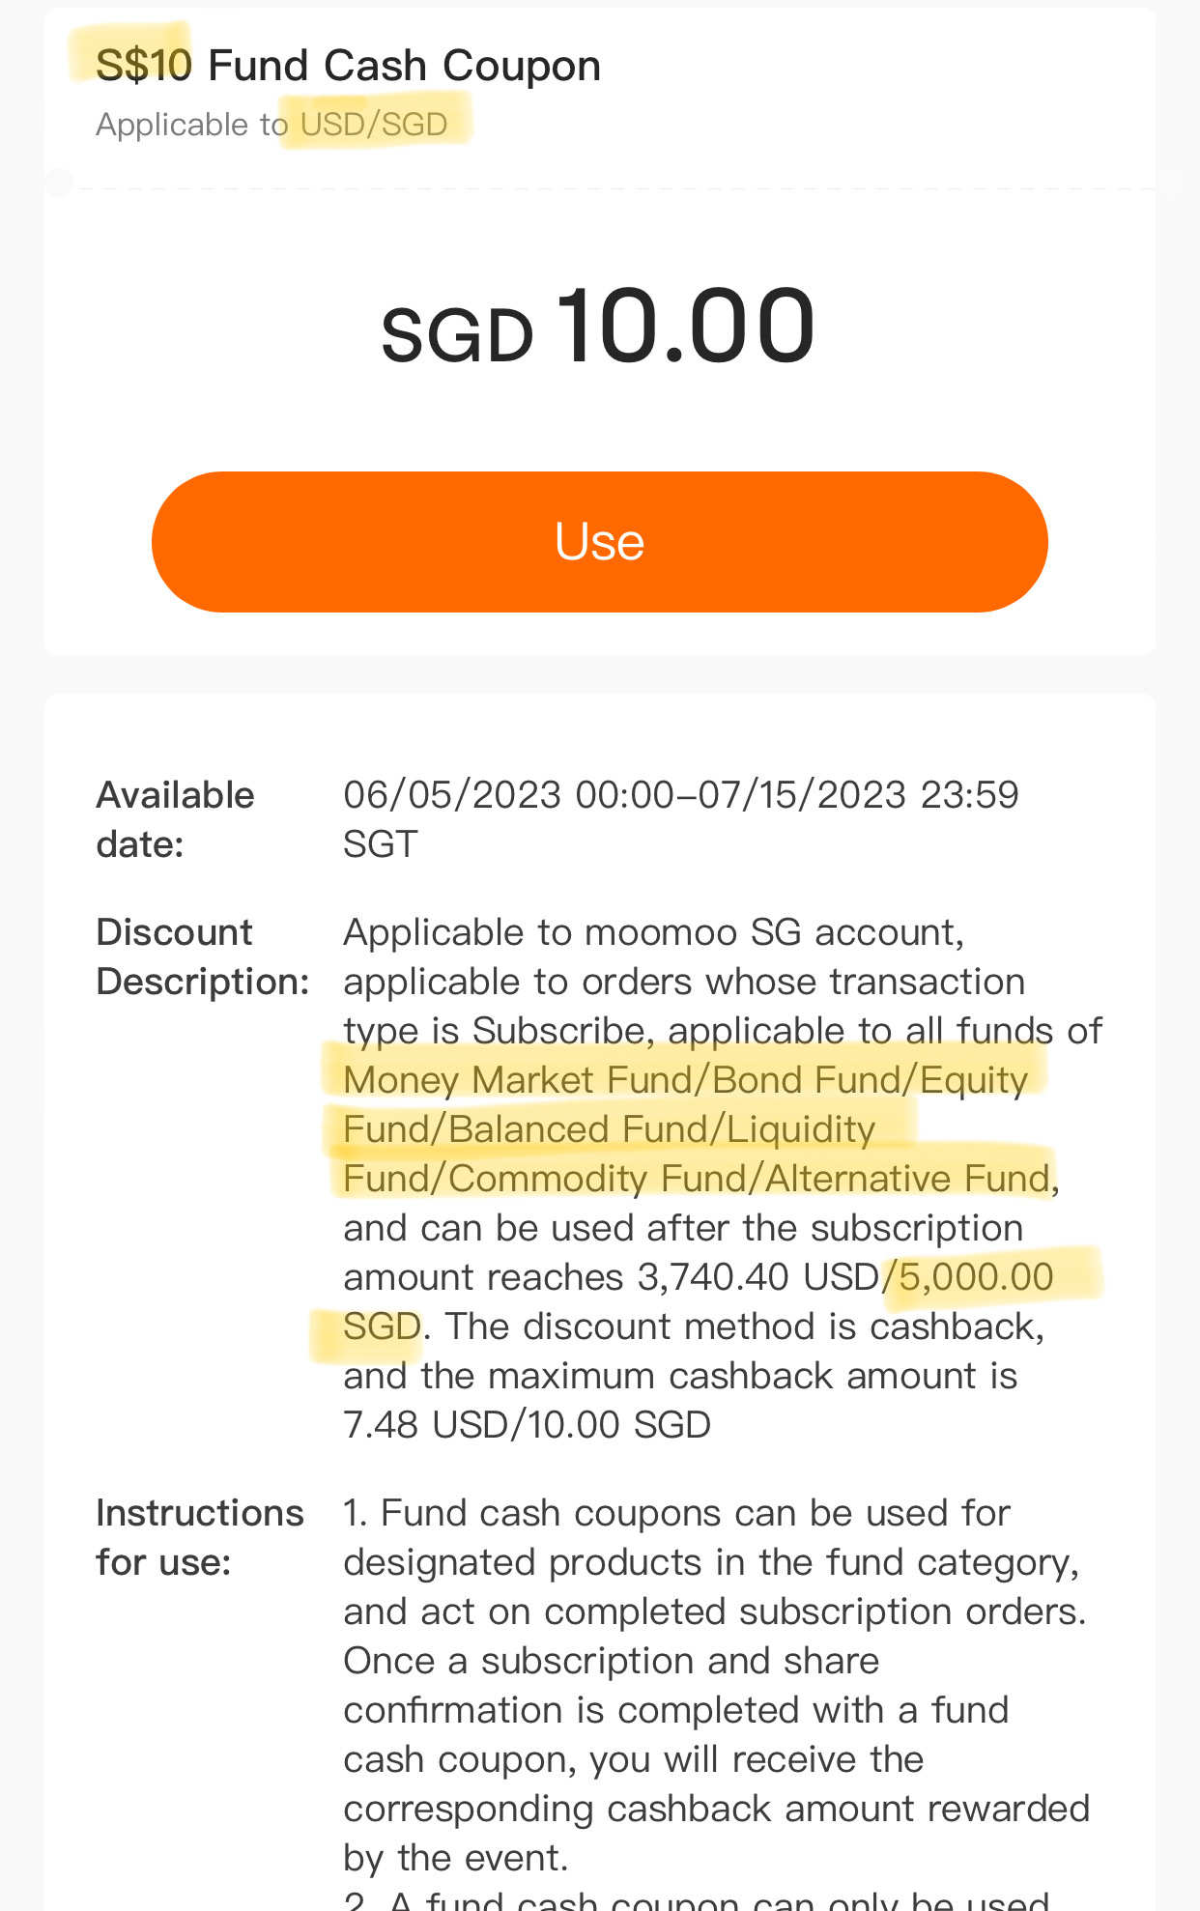Click "1. Fund cash coupons can be used" line

coord(676,1513)
